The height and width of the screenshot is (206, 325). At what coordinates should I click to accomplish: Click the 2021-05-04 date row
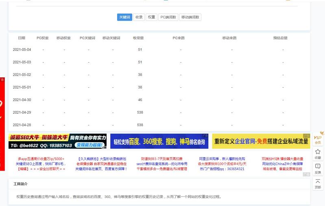pyautogui.click(x=22, y=50)
